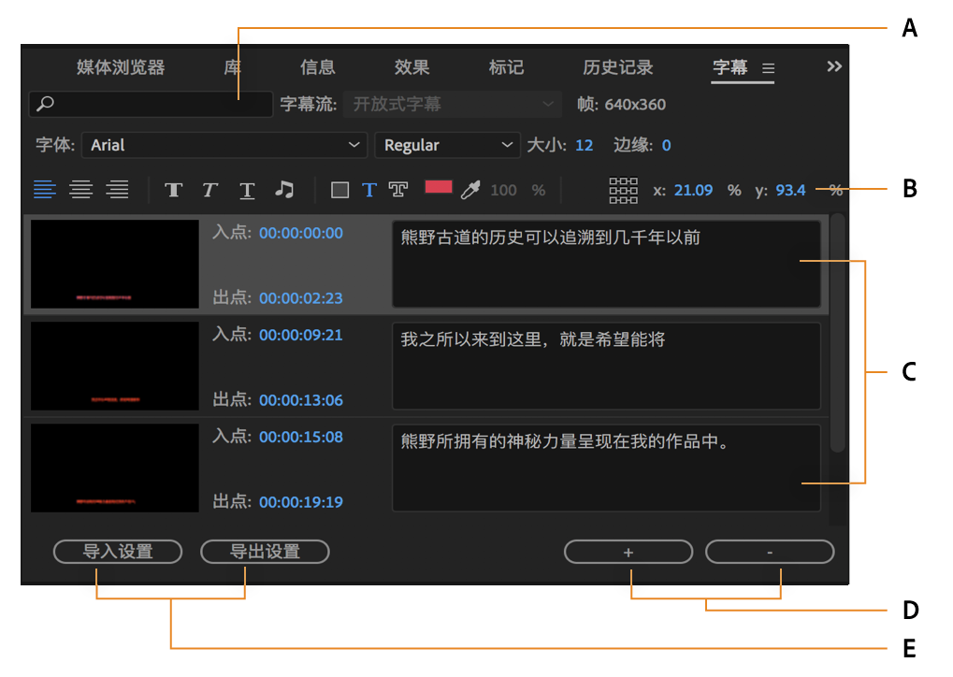Click the first caption's video thumbnail
This screenshot has height=677, width=953.
113,264
